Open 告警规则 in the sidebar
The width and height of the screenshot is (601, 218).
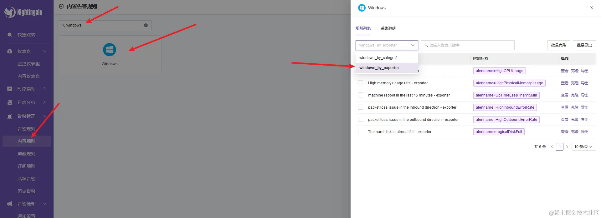pos(27,129)
